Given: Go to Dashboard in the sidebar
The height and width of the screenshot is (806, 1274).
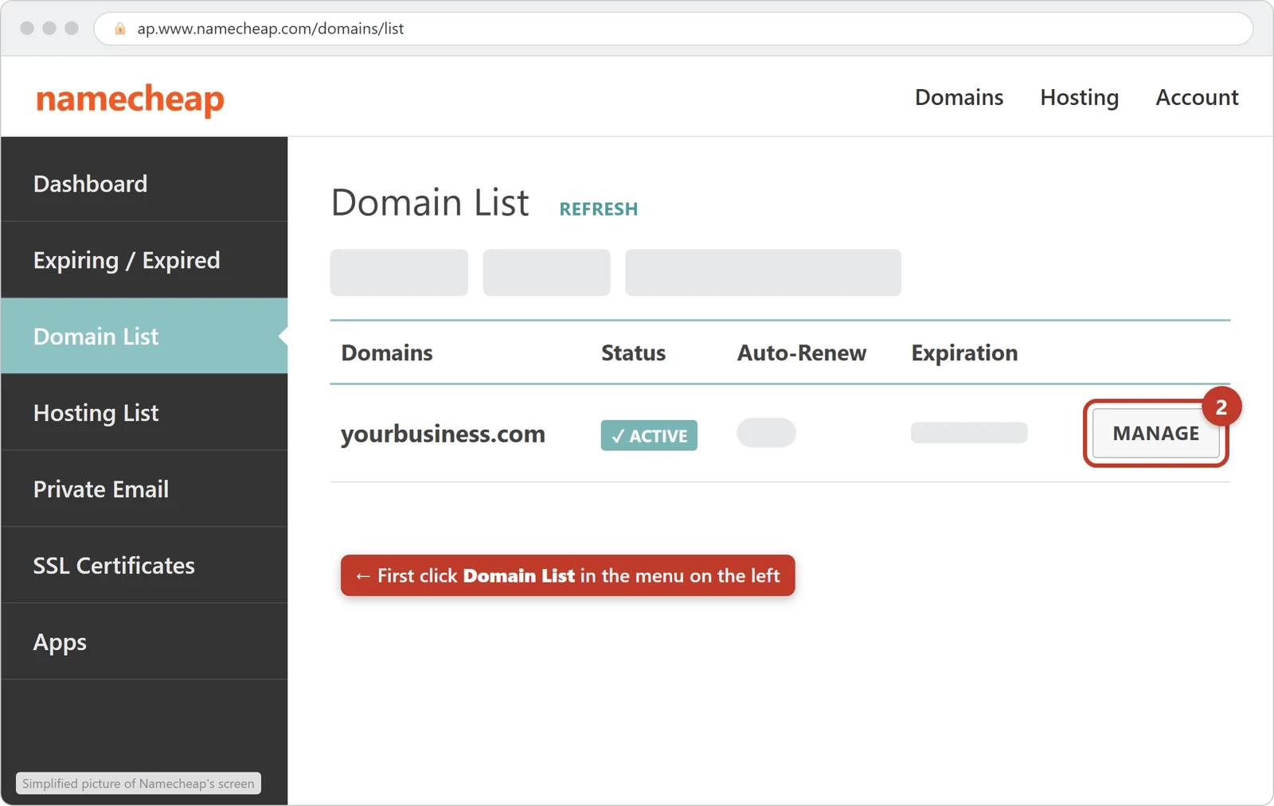Looking at the screenshot, I should [x=144, y=183].
